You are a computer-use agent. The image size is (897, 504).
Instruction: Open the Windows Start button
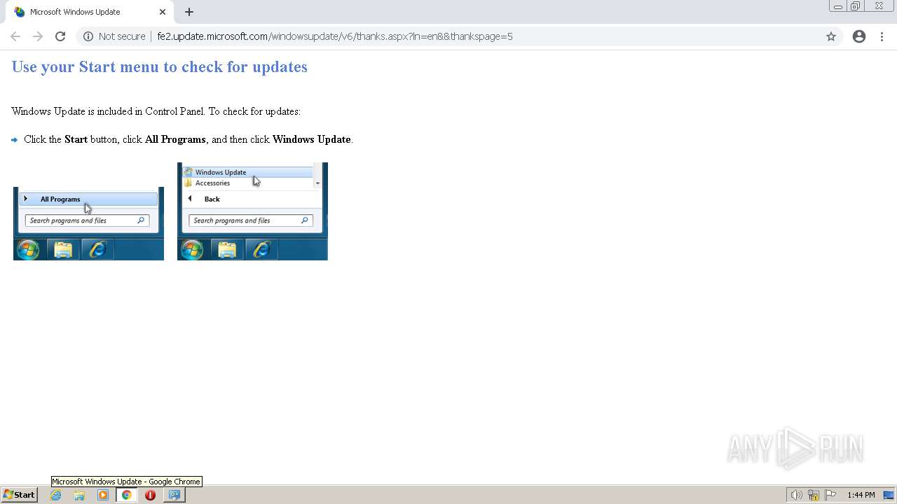coord(19,495)
